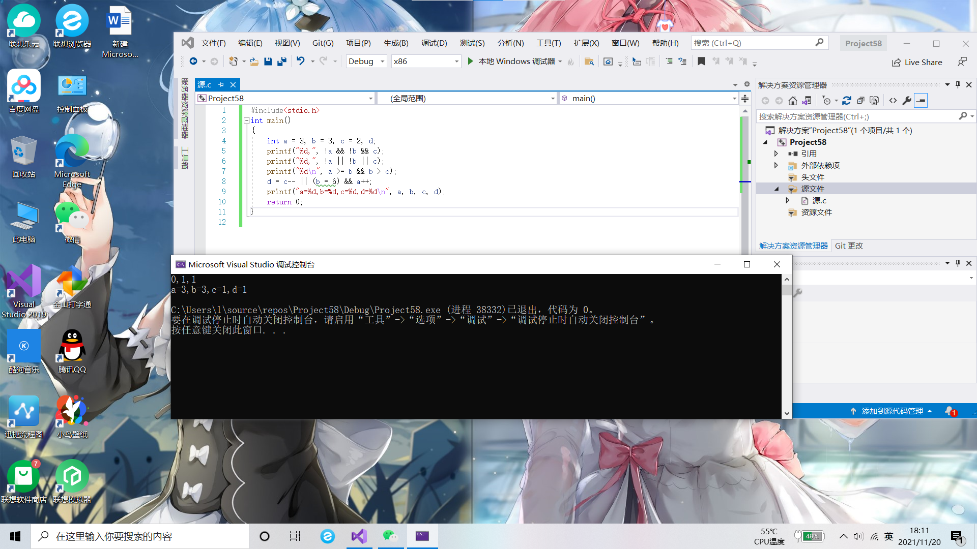Click Solution Explorer sync refresh icon
The image size is (977, 549).
click(846, 101)
